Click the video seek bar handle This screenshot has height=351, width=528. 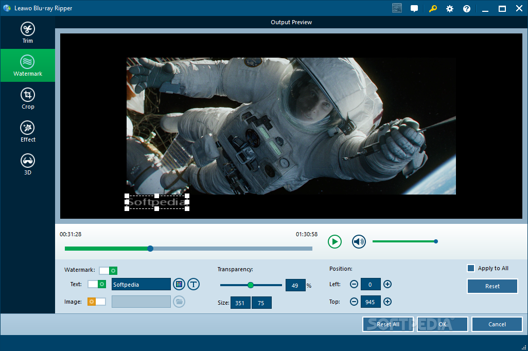150,249
